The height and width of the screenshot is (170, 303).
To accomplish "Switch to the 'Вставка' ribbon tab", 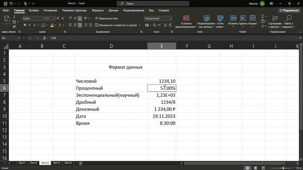I will pos(34,10).
